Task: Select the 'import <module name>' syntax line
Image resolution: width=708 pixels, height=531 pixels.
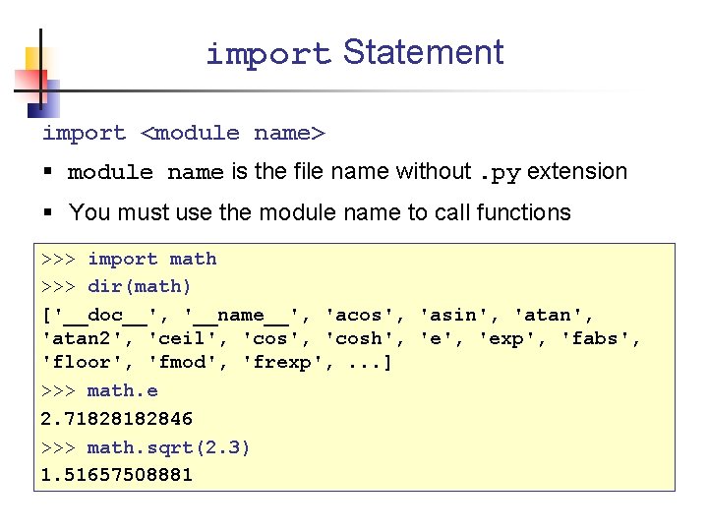Action: tap(184, 133)
